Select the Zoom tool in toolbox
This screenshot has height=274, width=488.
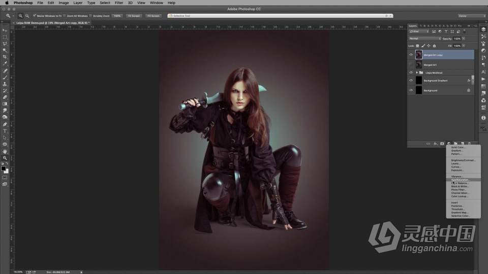[x=5, y=158]
